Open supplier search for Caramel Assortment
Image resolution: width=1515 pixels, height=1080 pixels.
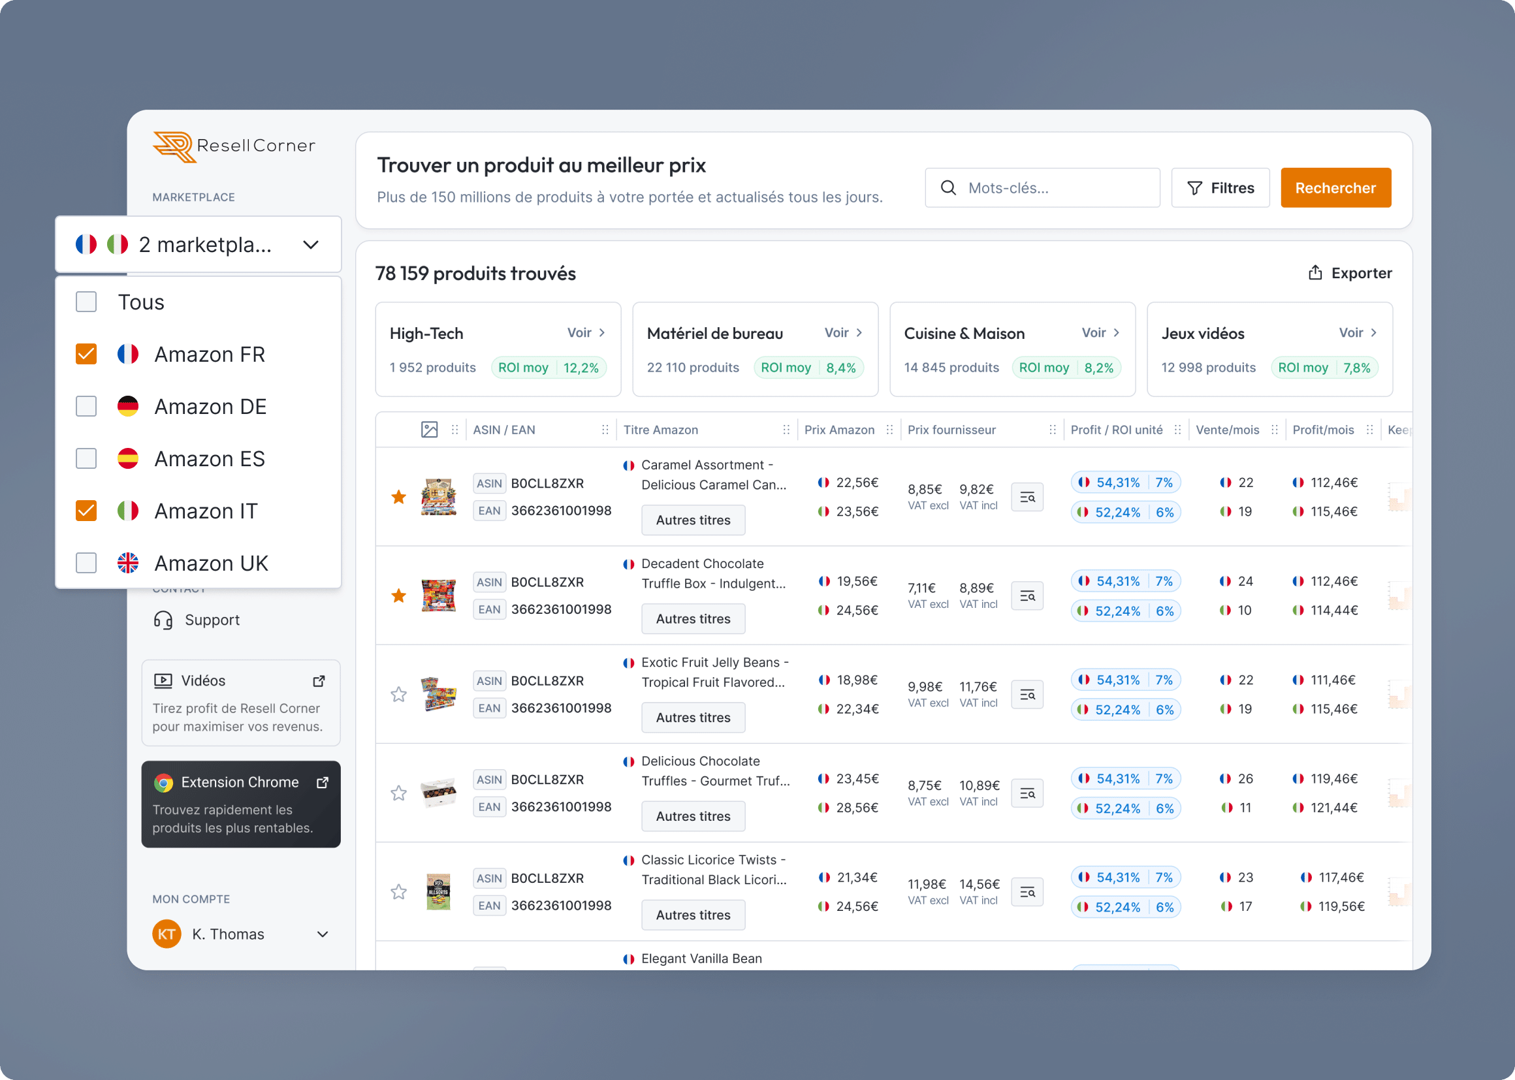pos(1027,497)
